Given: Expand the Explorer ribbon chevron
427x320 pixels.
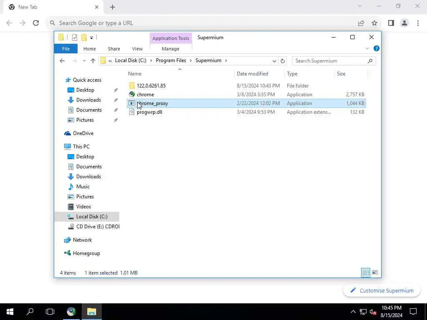Looking at the screenshot, I should (367, 48).
